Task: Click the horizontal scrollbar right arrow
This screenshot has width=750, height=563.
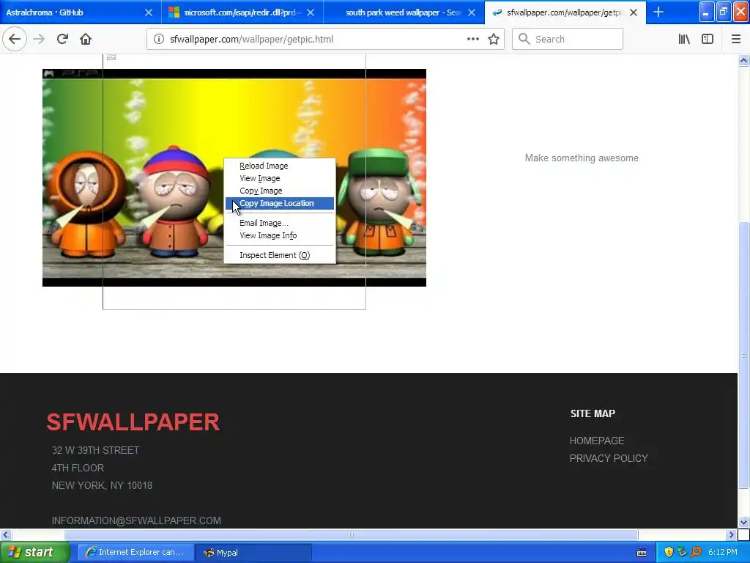Action: pos(731,534)
